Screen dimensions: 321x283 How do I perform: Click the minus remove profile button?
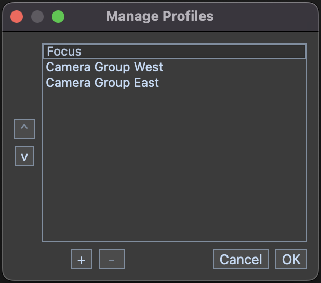112,260
